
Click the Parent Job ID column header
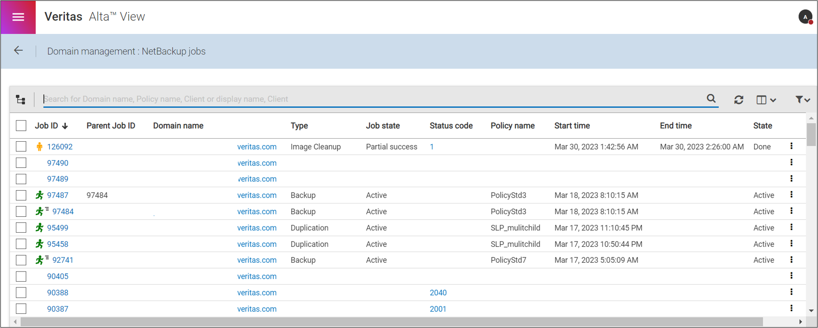pyautogui.click(x=111, y=126)
